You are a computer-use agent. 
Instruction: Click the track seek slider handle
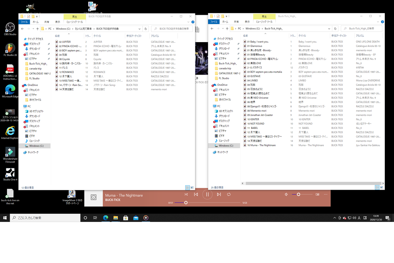pos(186,203)
